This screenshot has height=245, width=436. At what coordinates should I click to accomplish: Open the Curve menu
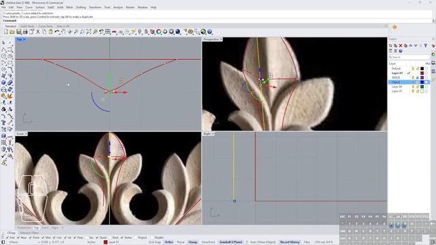pos(29,7)
